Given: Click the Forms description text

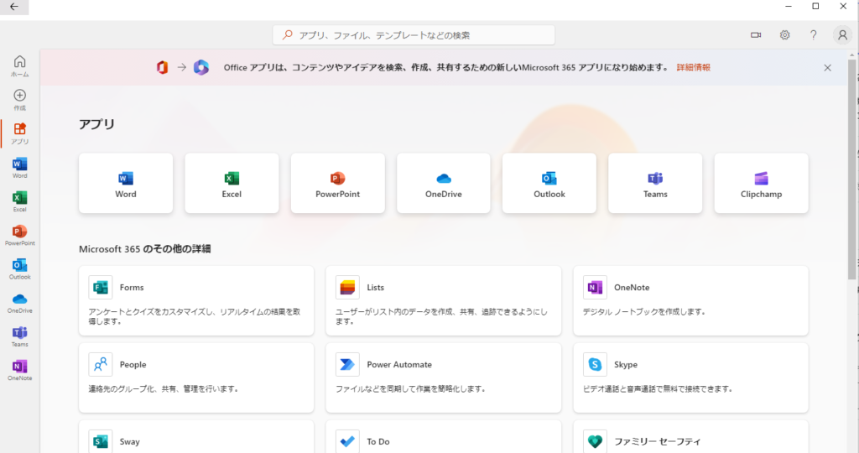Looking at the screenshot, I should [x=195, y=316].
